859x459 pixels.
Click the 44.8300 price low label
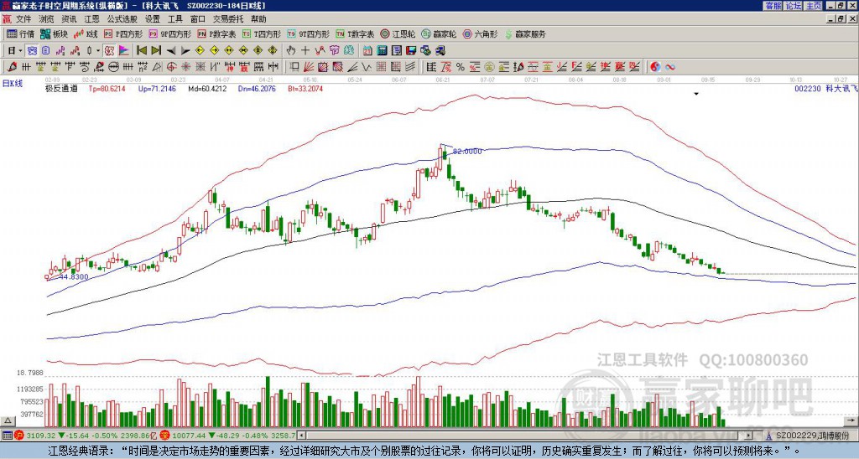point(74,276)
